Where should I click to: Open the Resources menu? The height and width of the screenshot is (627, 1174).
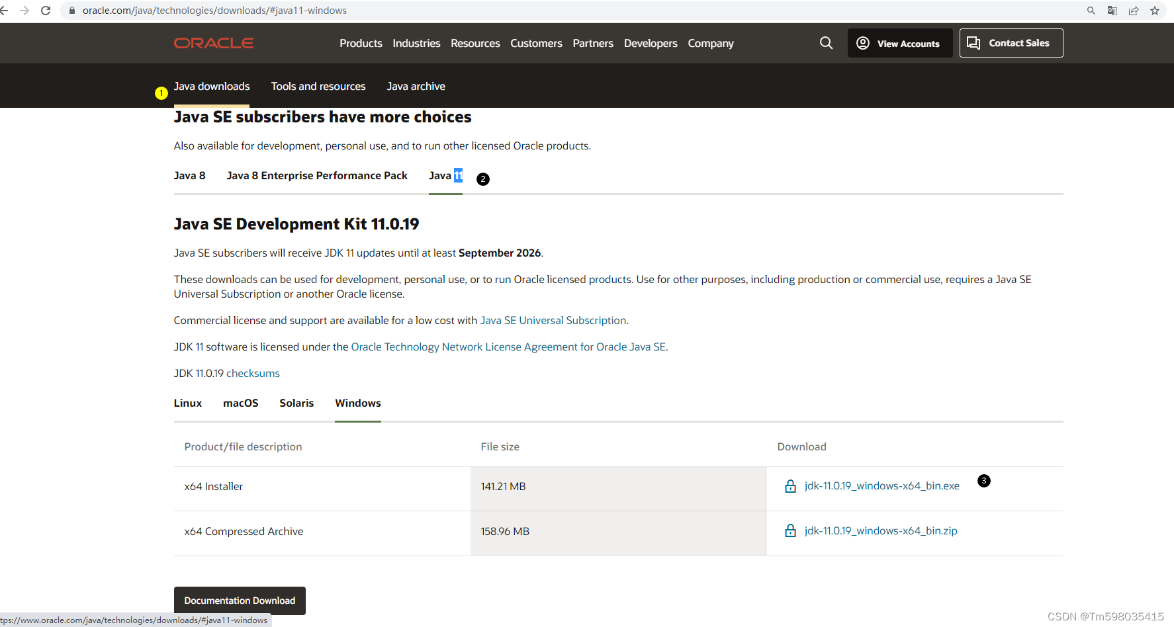click(x=475, y=43)
